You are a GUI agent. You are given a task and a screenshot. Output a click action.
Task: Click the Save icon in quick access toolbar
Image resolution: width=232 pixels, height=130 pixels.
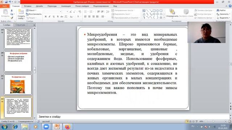(x=6, y=2)
